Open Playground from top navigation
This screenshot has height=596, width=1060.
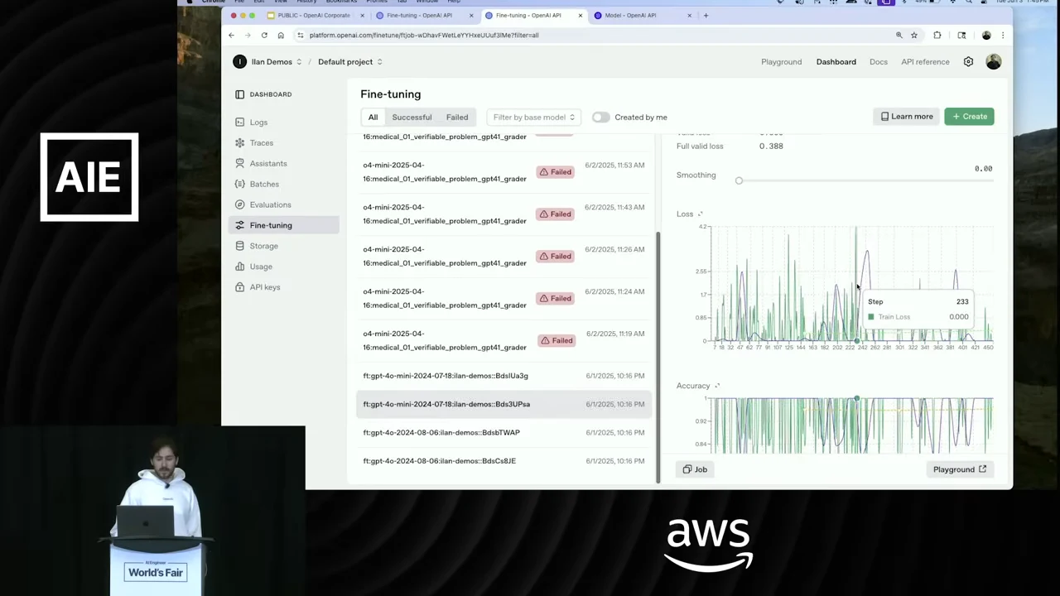[x=782, y=62]
